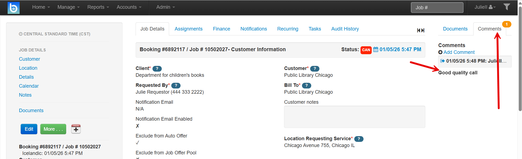Image resolution: width=522 pixels, height=159 pixels.
Task: Click the Edit button
Action: tap(29, 129)
